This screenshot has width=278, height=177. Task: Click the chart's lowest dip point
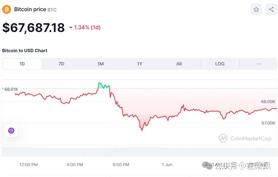[142, 130]
